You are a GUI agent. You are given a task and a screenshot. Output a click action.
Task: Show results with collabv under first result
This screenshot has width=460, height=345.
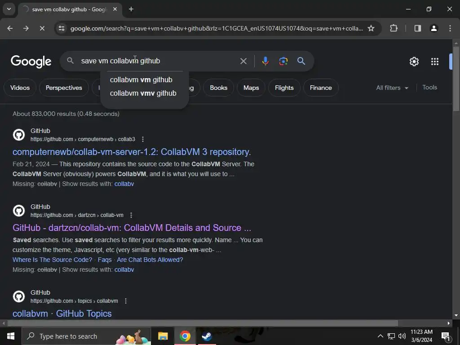click(x=124, y=184)
